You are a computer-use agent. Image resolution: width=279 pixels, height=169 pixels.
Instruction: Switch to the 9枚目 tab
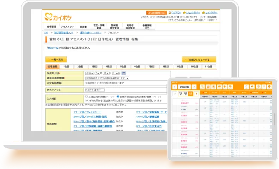[180, 67]
